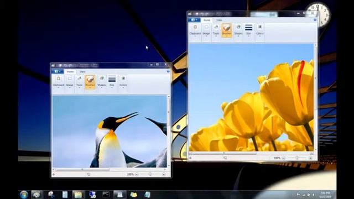Viewport: 354px width, 199px height.
Task: Open Image group in tulip Paint window
Action: [206, 30]
